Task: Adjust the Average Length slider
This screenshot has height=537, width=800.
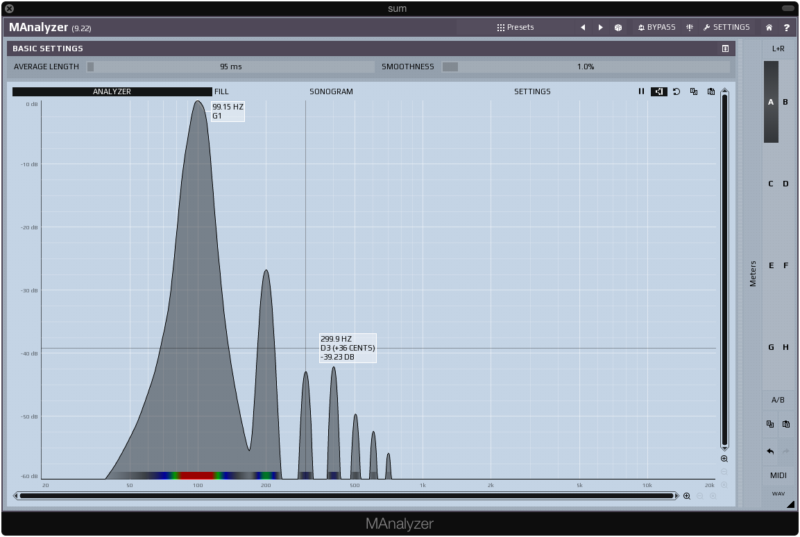Action: tap(230, 67)
